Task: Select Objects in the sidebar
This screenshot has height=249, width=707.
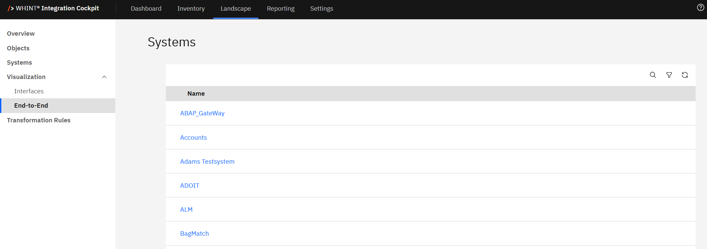Action: coord(18,48)
